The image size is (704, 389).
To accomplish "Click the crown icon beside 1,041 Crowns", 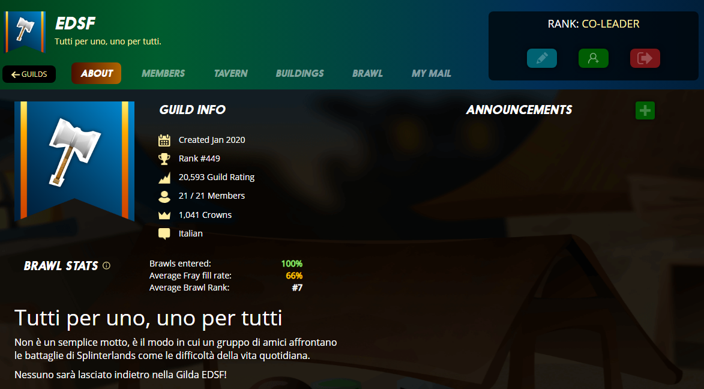I will [164, 215].
